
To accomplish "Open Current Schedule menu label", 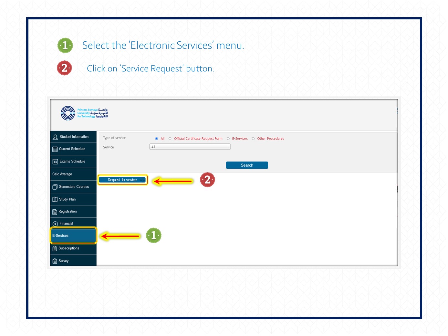I will (x=72, y=149).
